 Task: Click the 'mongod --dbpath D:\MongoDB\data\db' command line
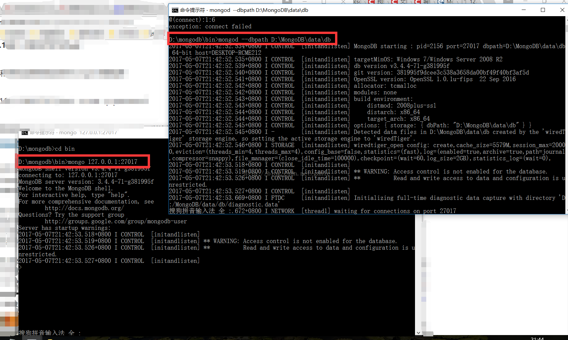point(250,40)
